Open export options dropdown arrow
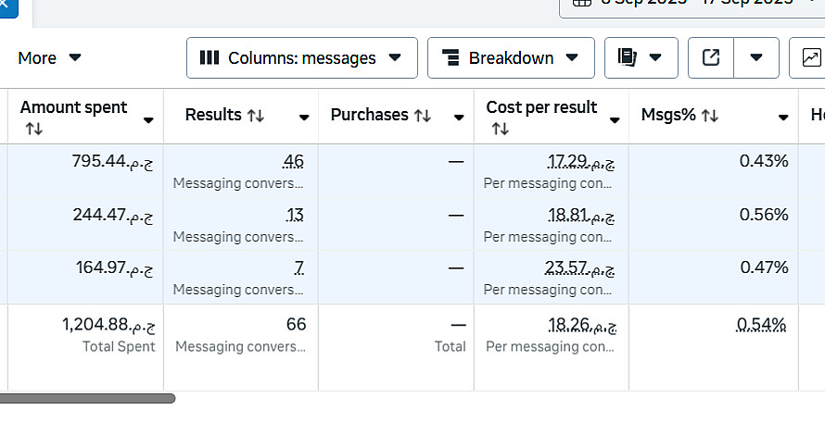 (x=757, y=57)
